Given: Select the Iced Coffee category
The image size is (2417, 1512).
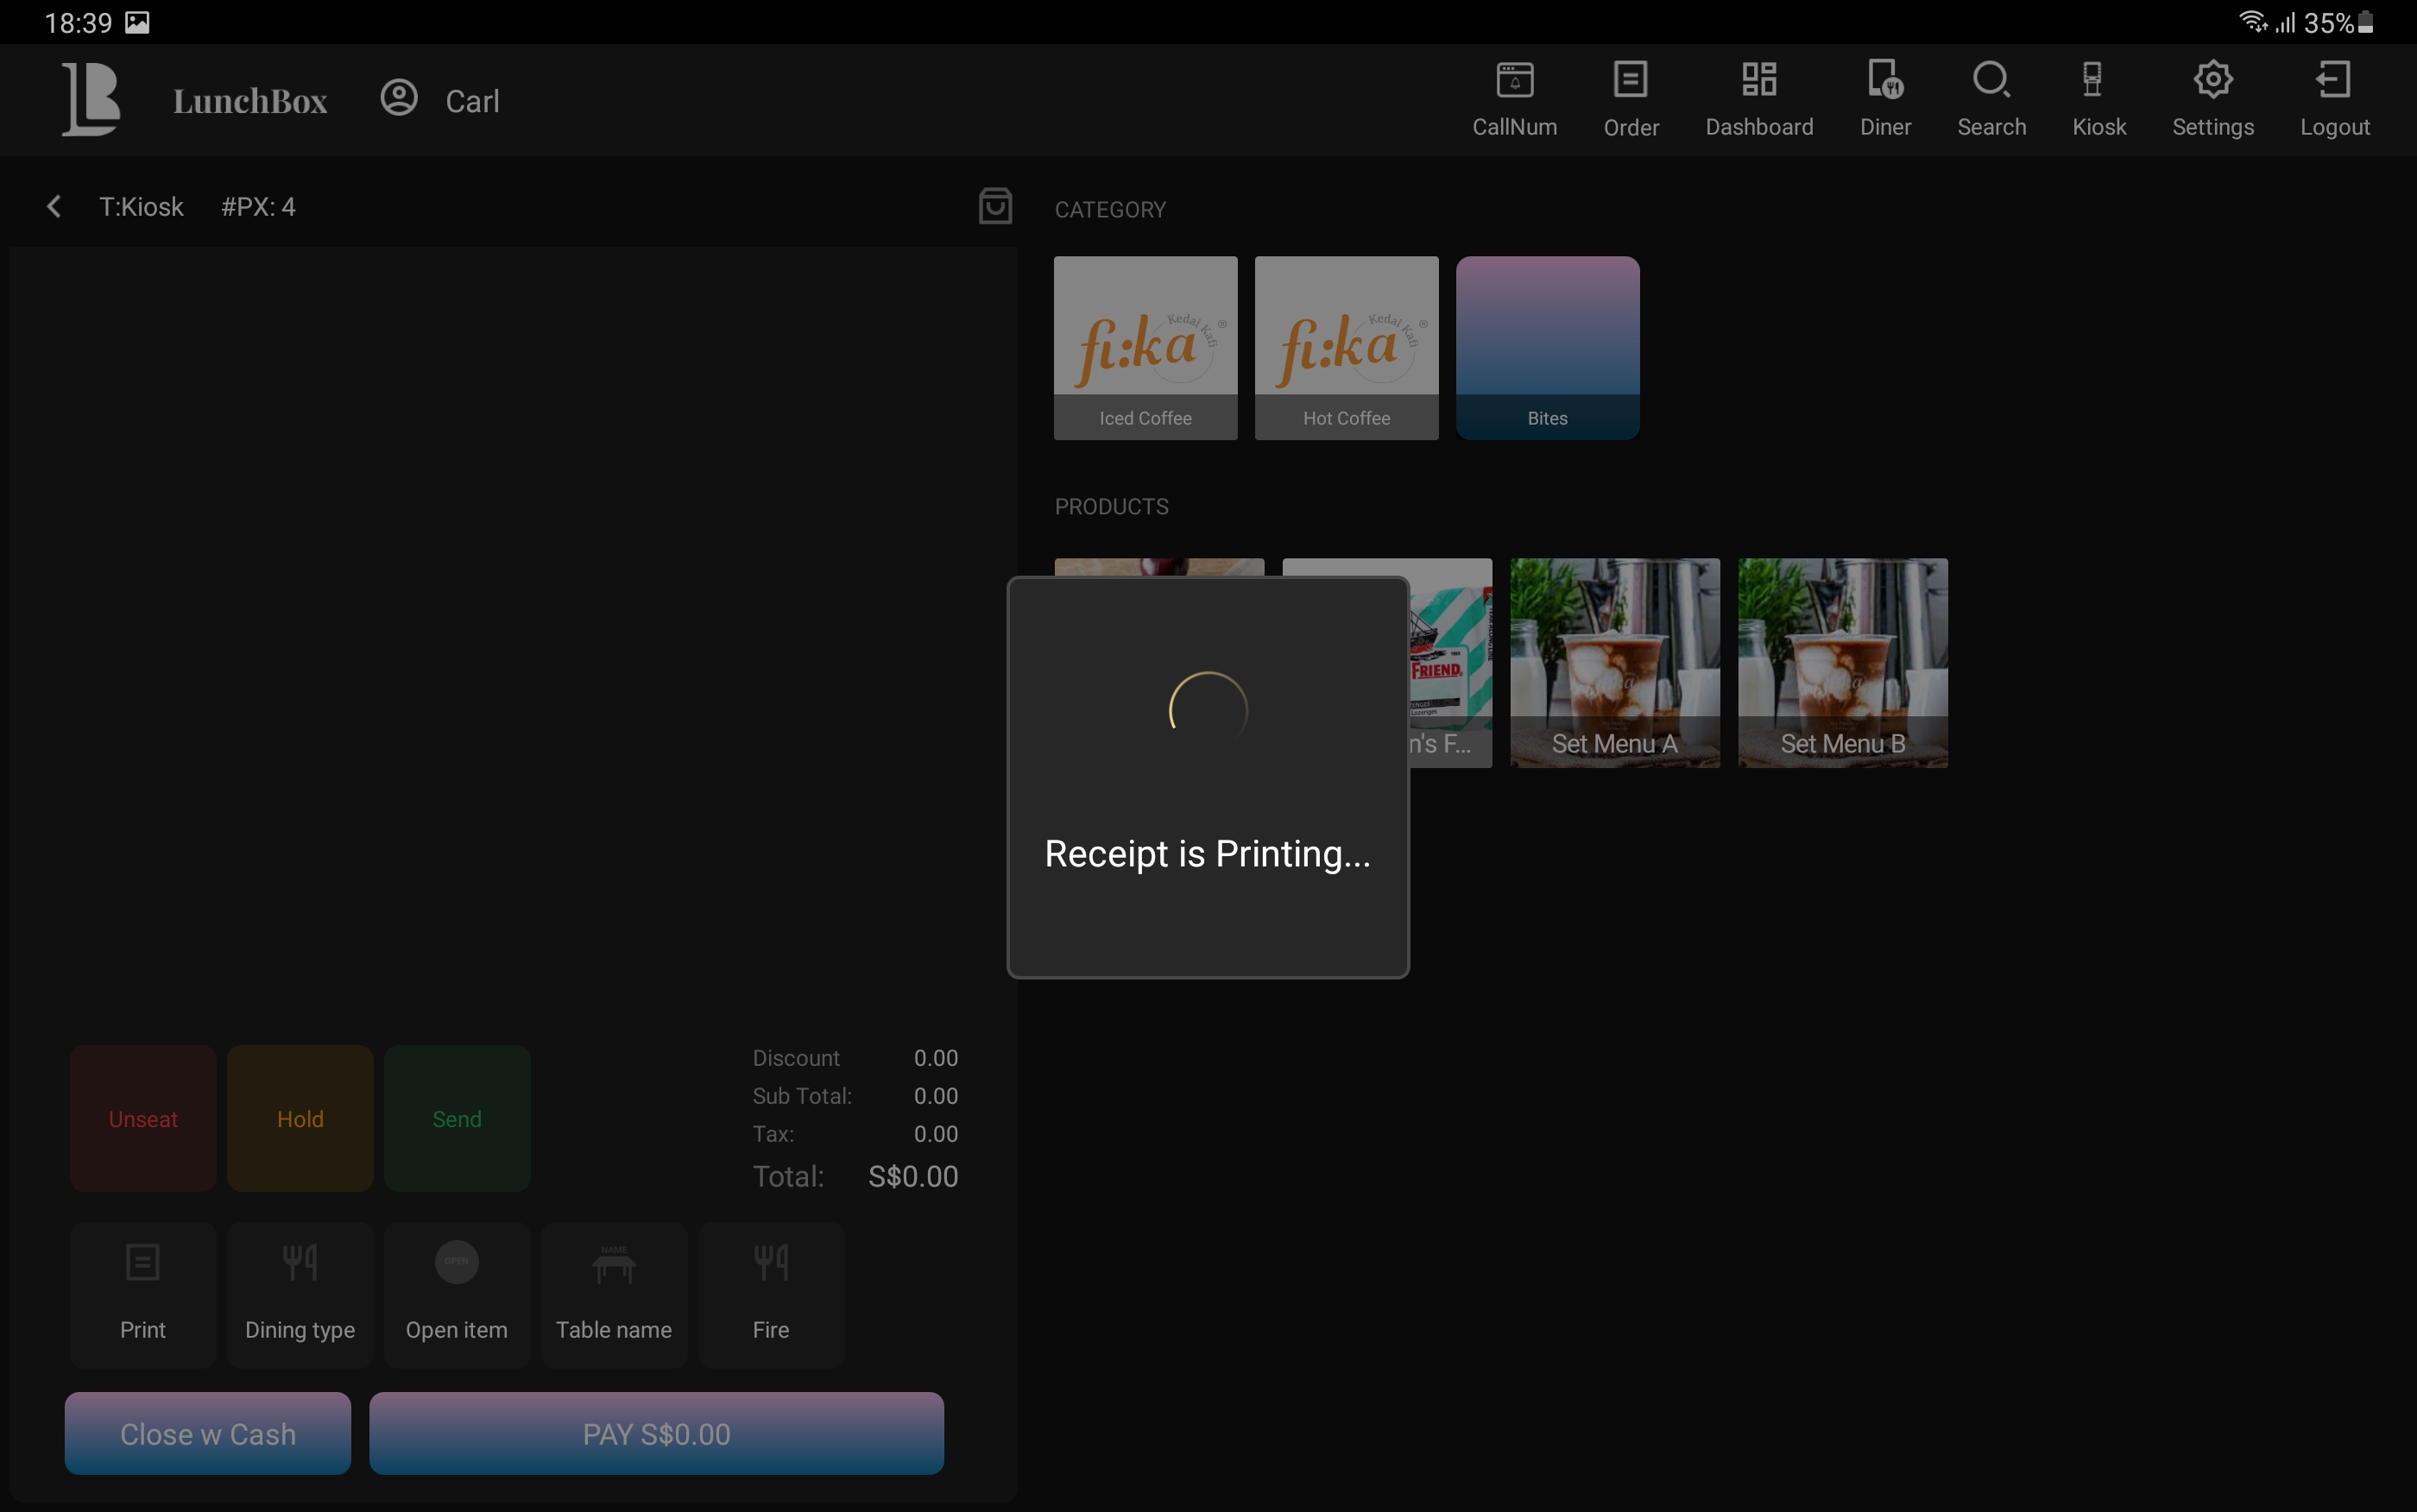Looking at the screenshot, I should [1145, 347].
